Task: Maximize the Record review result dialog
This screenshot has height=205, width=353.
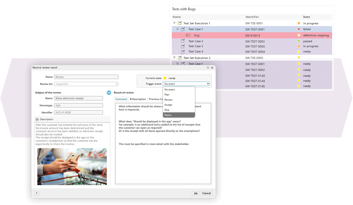Action: (208, 68)
